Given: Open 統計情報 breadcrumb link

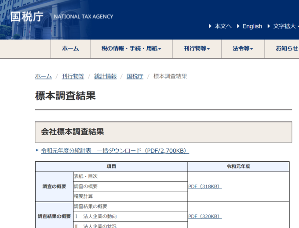Looking at the screenshot, I should pos(105,76).
